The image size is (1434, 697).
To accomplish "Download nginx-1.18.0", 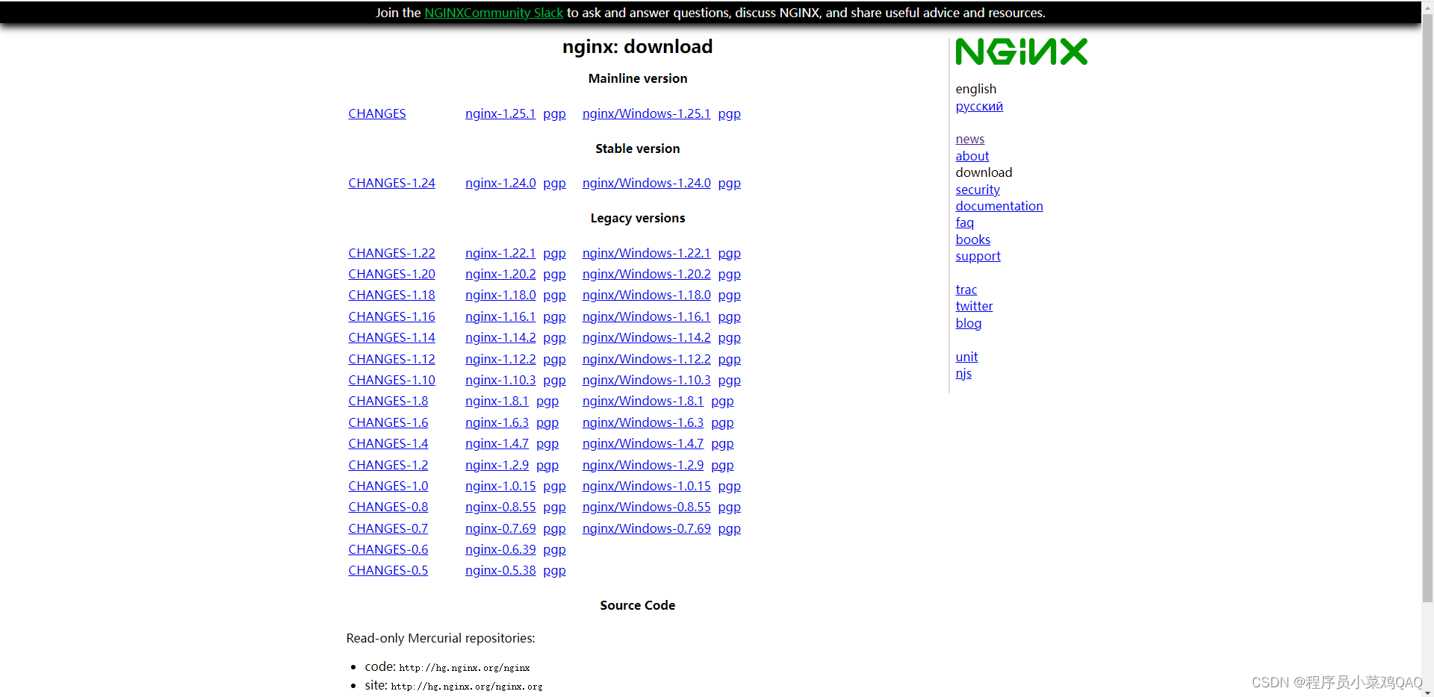I will pos(500,295).
